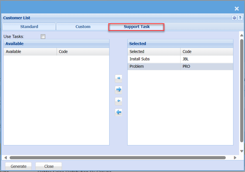Click vertical scrollbar down arrow
The image size is (245, 172).
click(x=242, y=151)
